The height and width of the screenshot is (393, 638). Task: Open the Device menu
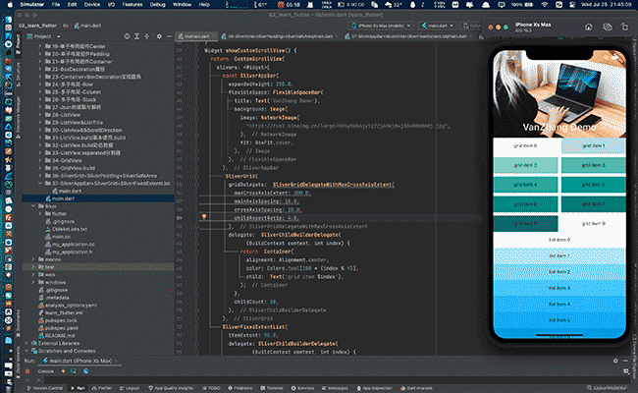tap(92, 5)
